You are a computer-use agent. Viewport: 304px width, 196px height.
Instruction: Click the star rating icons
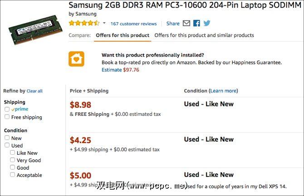pyautogui.click(x=83, y=24)
